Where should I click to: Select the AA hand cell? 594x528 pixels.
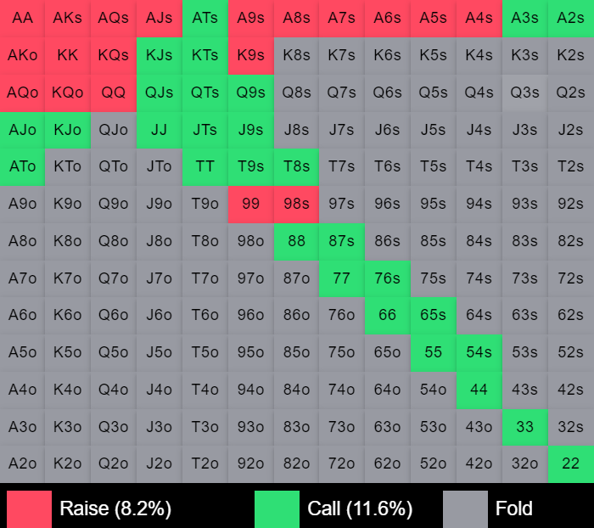pyautogui.click(x=23, y=18)
